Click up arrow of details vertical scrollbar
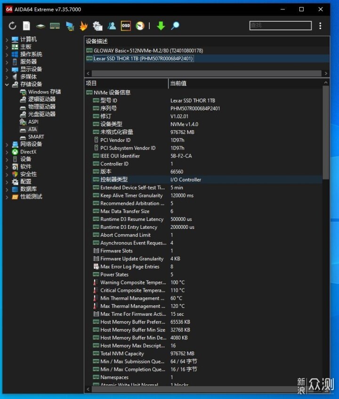Viewport: 339px width, 399px height. tap(326, 82)
